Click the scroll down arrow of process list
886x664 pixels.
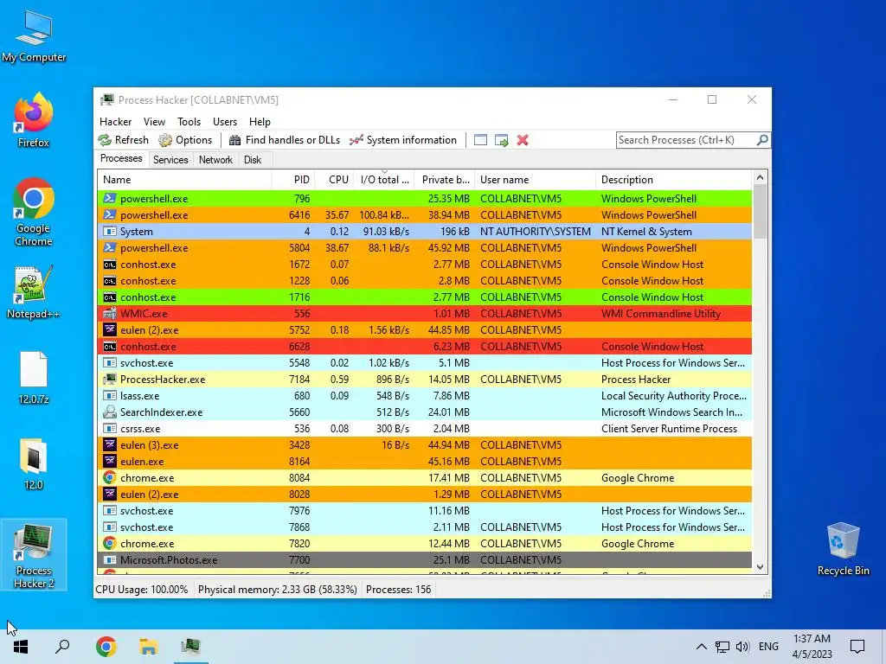[x=760, y=567]
